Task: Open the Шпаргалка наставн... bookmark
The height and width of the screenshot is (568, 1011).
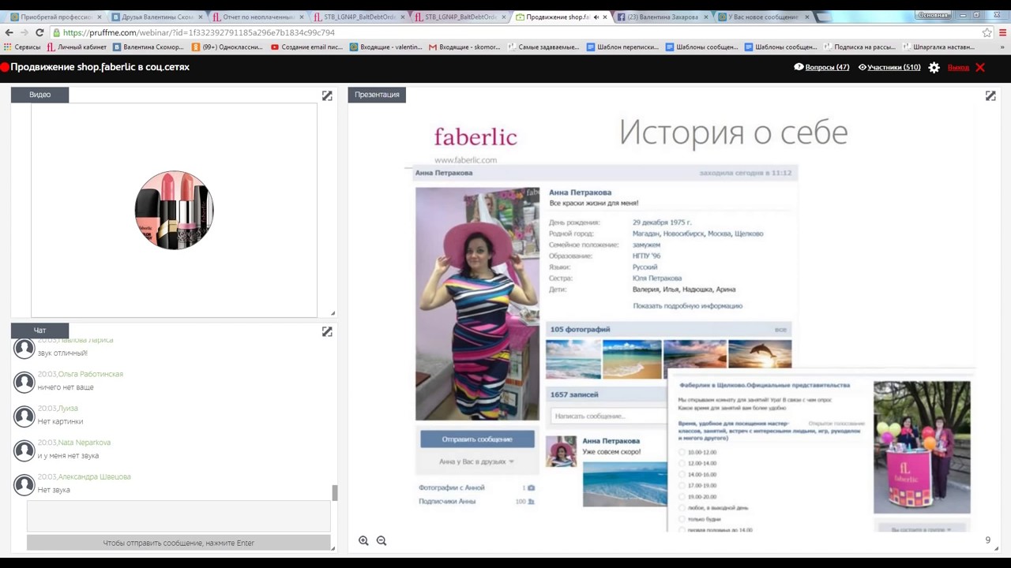Action: coord(938,47)
